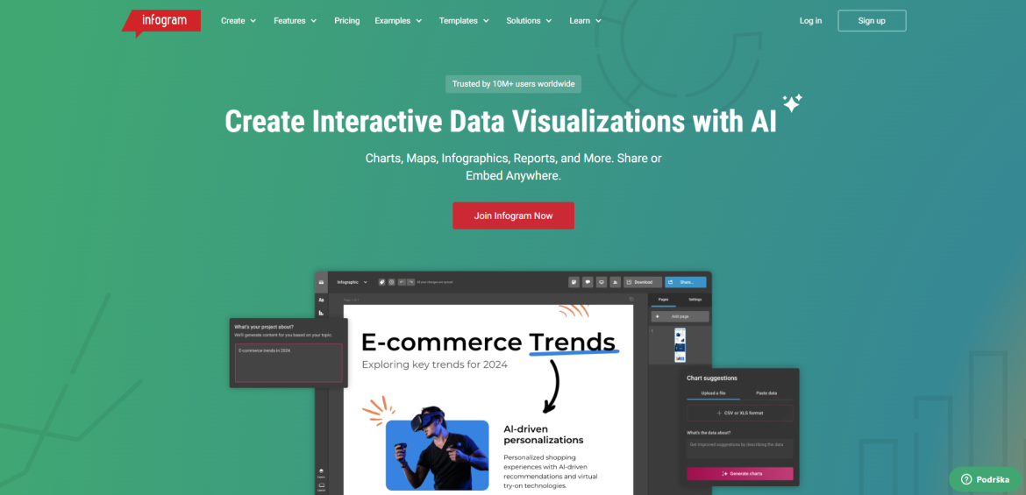
Task: Click the VR headset man image
Action: pos(437,448)
